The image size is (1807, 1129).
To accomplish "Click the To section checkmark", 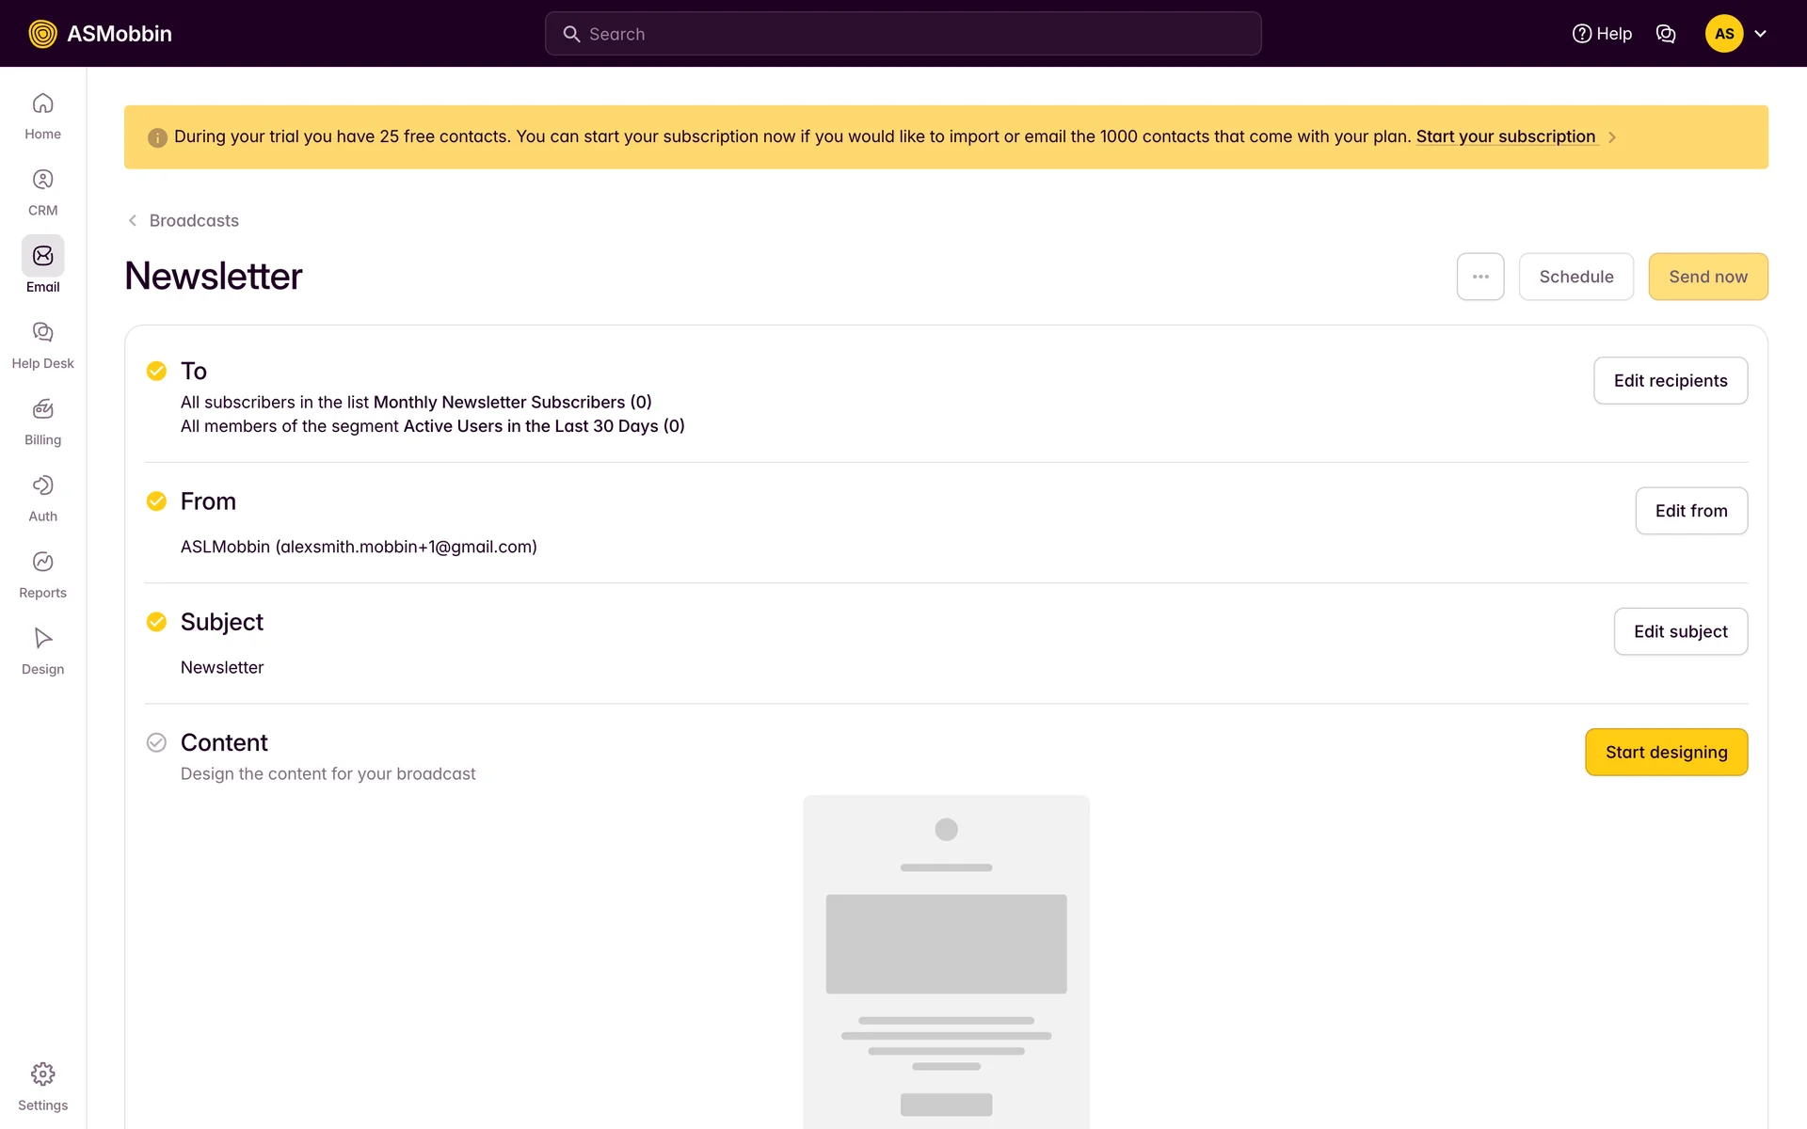I will (x=156, y=371).
